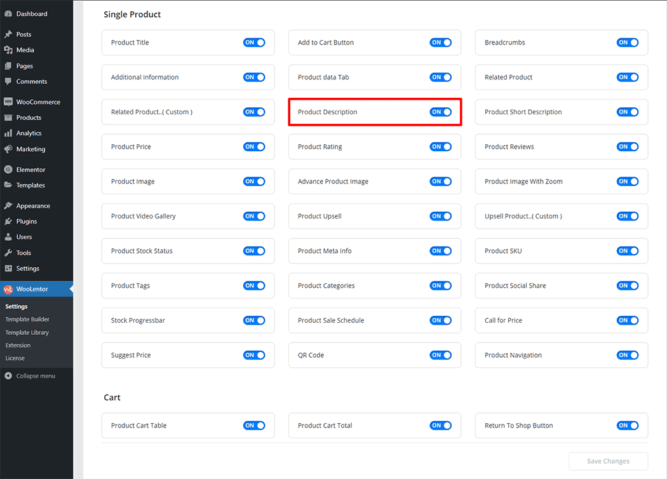Click the Marketing megaphone icon
667x479 pixels.
coord(8,149)
